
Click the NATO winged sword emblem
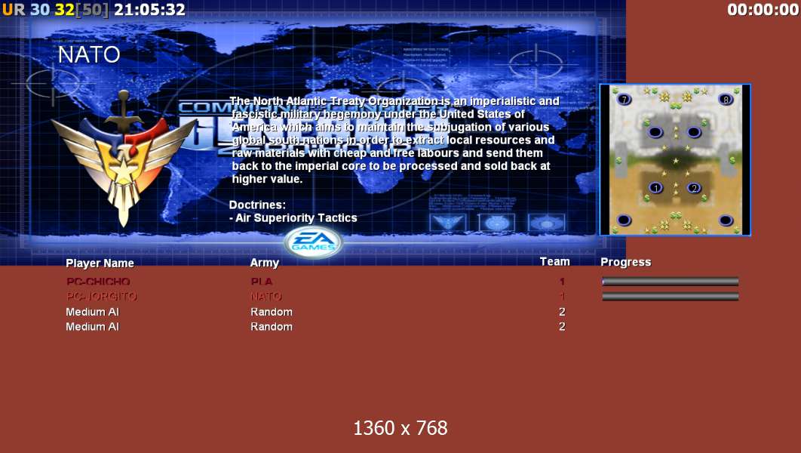click(x=123, y=159)
